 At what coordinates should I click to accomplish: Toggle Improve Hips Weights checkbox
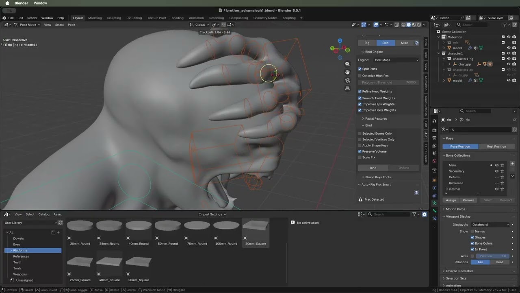coord(360,104)
